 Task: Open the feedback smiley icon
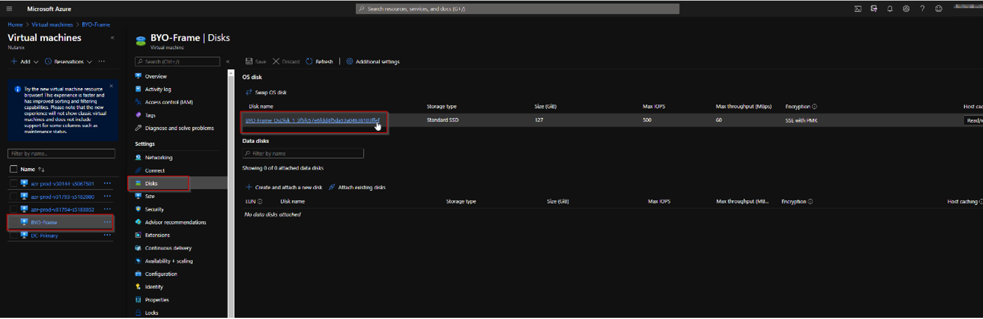point(939,9)
